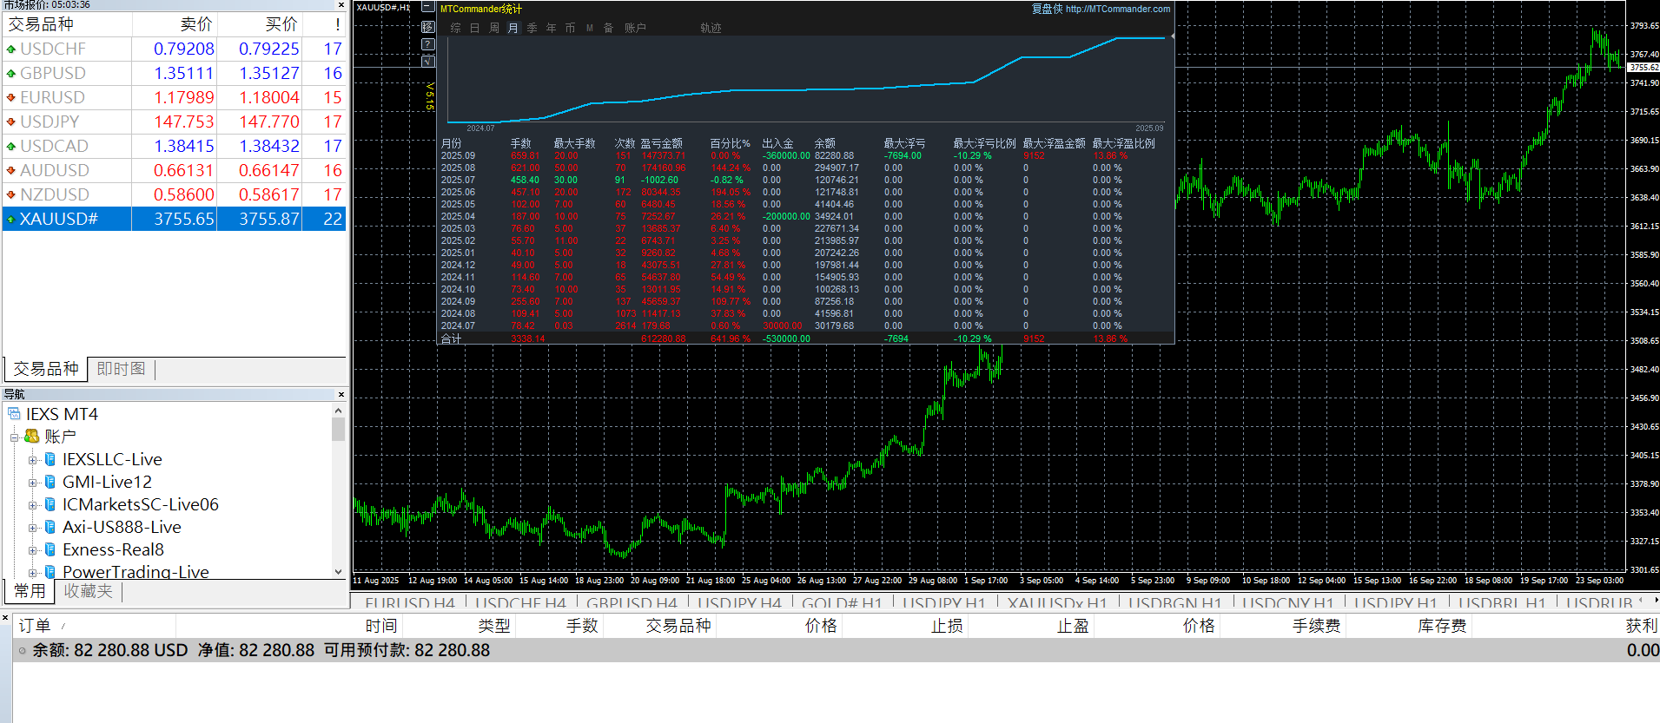The width and height of the screenshot is (1660, 723).
Task: Click the GMI-Live12 server icon
Action: (x=50, y=482)
